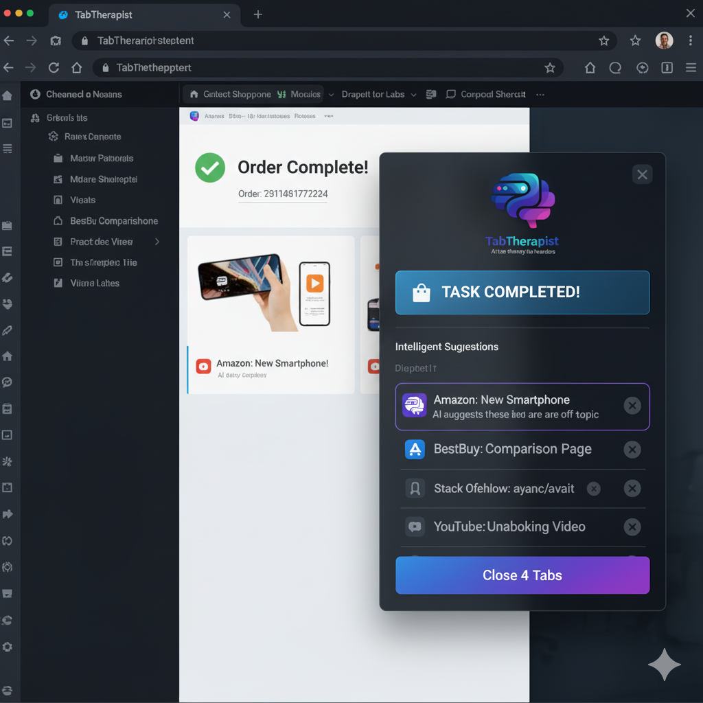Remove Stack Ofehlow row with right X
The image size is (703, 703).
pyautogui.click(x=632, y=488)
